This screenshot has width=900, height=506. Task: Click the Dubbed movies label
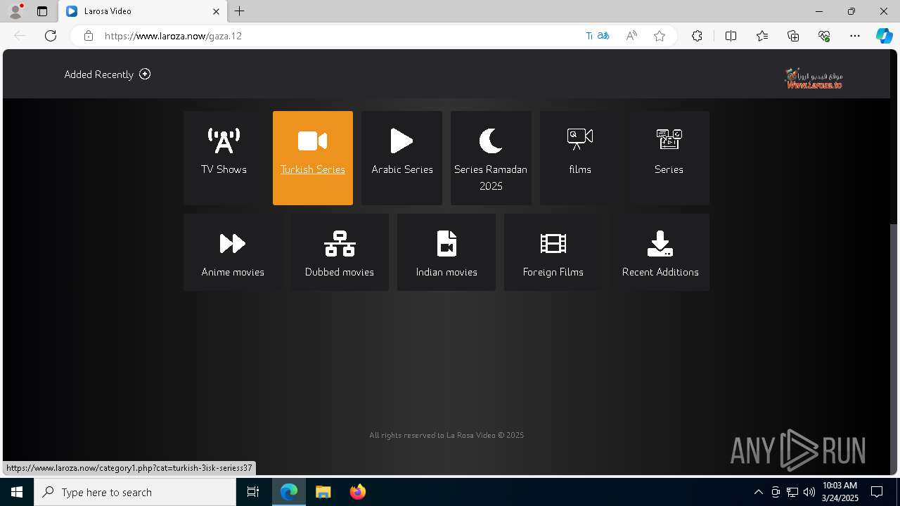tap(340, 272)
